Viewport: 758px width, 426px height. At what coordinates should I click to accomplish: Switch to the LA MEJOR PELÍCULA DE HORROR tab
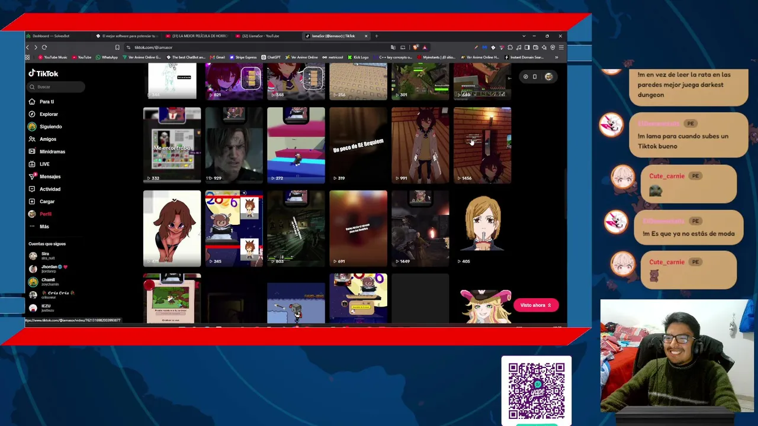click(x=197, y=36)
